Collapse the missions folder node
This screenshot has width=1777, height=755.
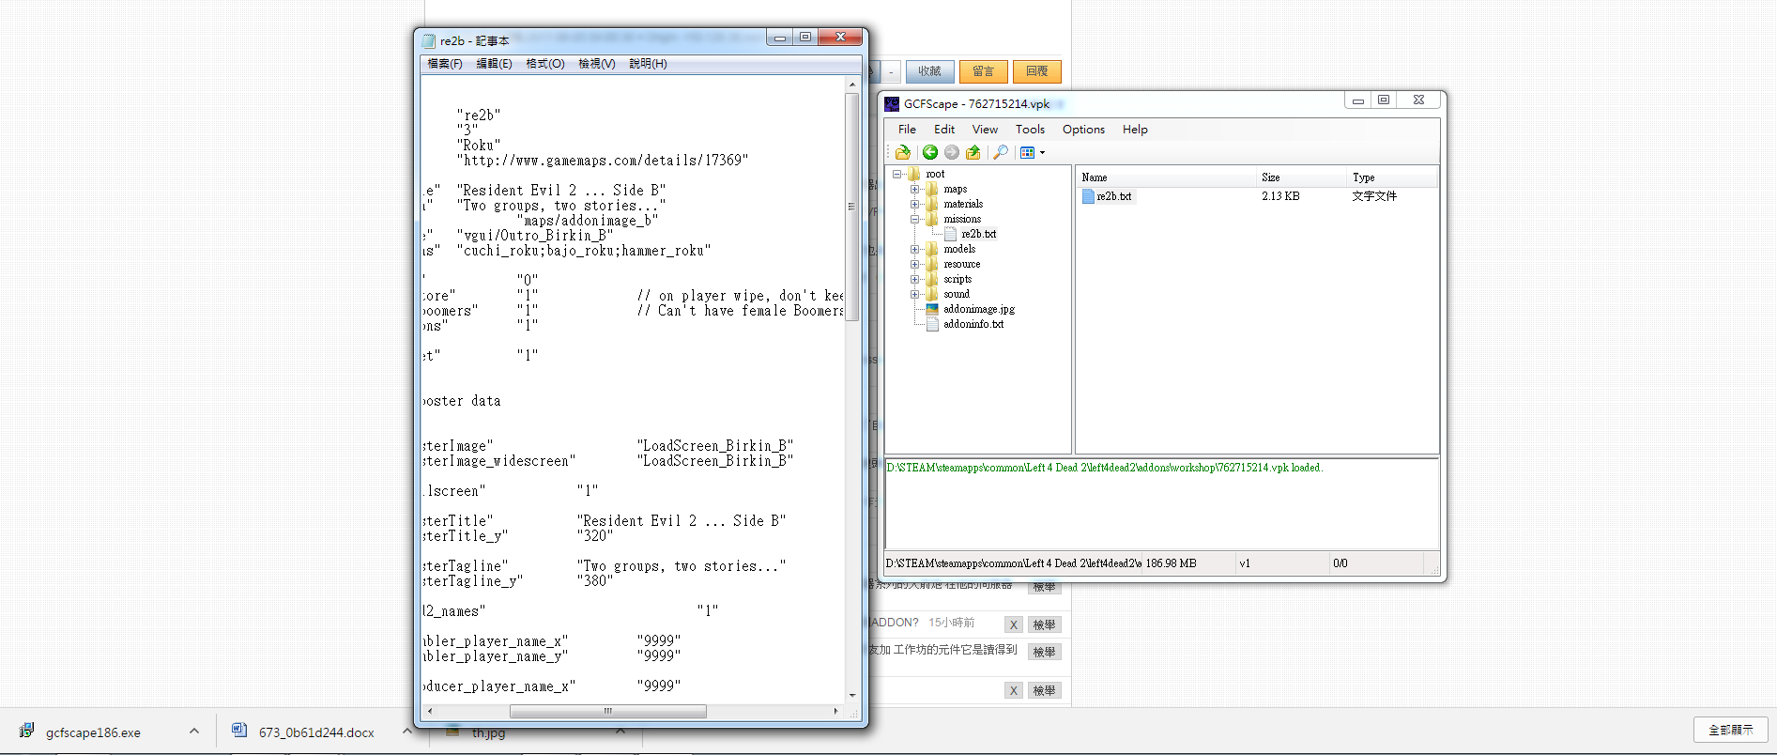click(x=914, y=219)
